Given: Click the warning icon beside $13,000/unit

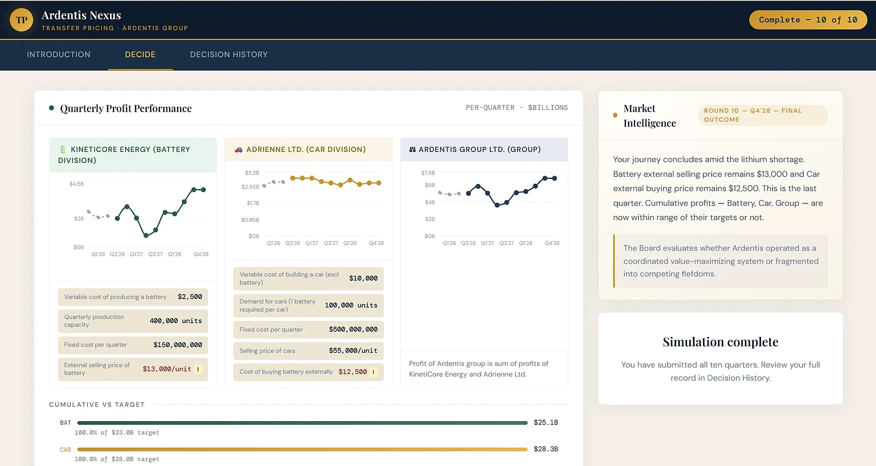Looking at the screenshot, I should pyautogui.click(x=198, y=369).
